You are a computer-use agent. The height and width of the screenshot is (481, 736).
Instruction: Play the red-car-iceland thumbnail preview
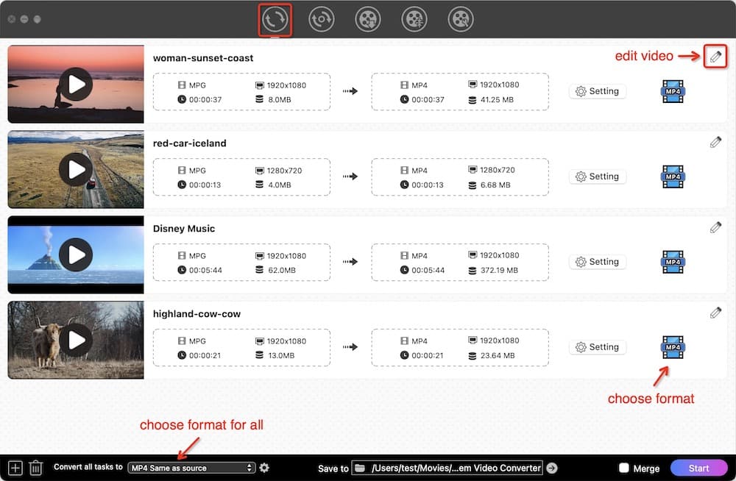76,170
